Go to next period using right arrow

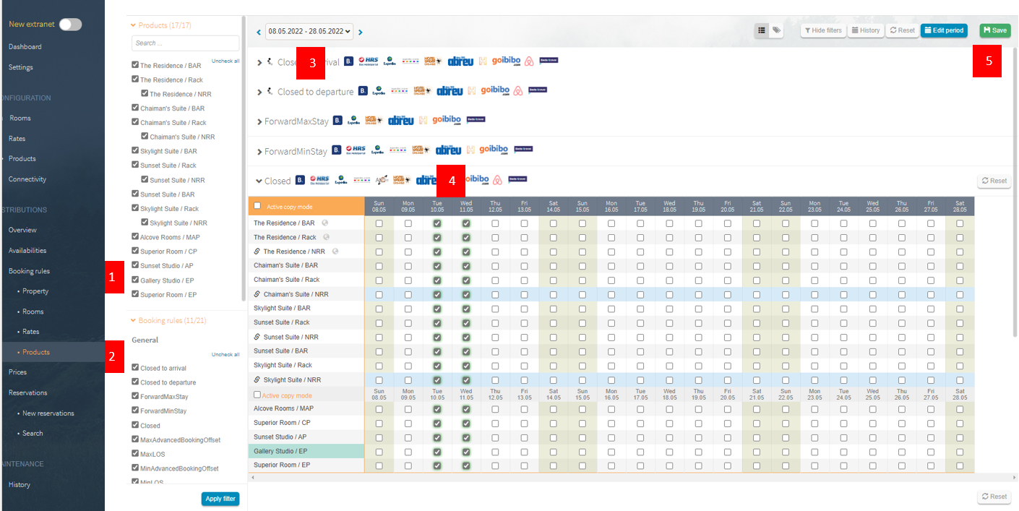(361, 32)
